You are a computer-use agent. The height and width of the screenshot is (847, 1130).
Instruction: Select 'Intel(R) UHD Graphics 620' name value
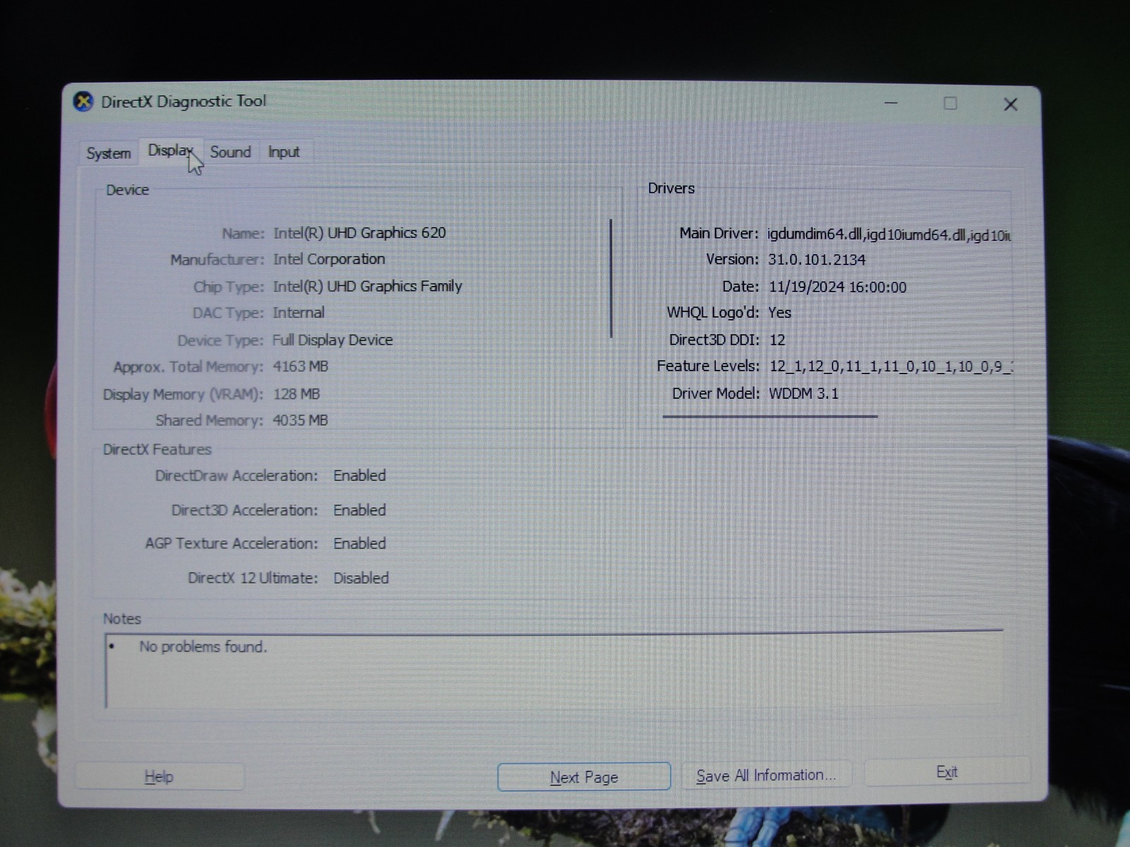[359, 233]
